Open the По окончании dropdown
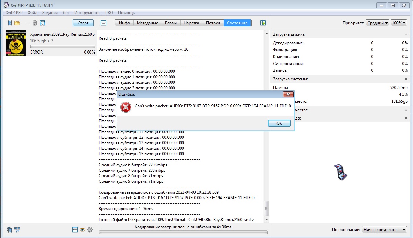 point(384,229)
